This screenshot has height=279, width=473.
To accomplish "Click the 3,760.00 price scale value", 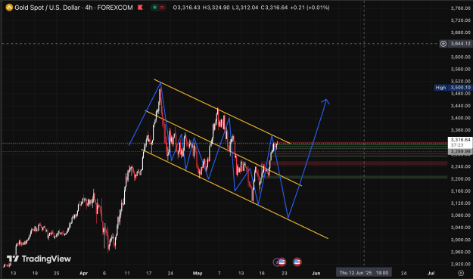I will 460,8.
